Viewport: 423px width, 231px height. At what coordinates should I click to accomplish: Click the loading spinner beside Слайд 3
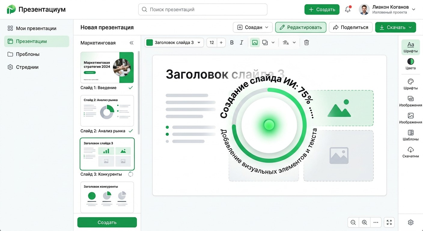[x=130, y=174]
